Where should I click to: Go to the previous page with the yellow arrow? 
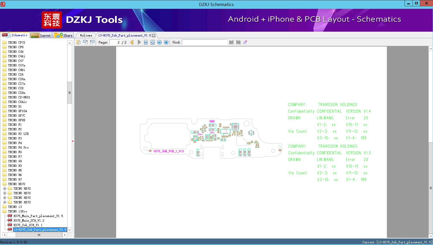pos(132,42)
